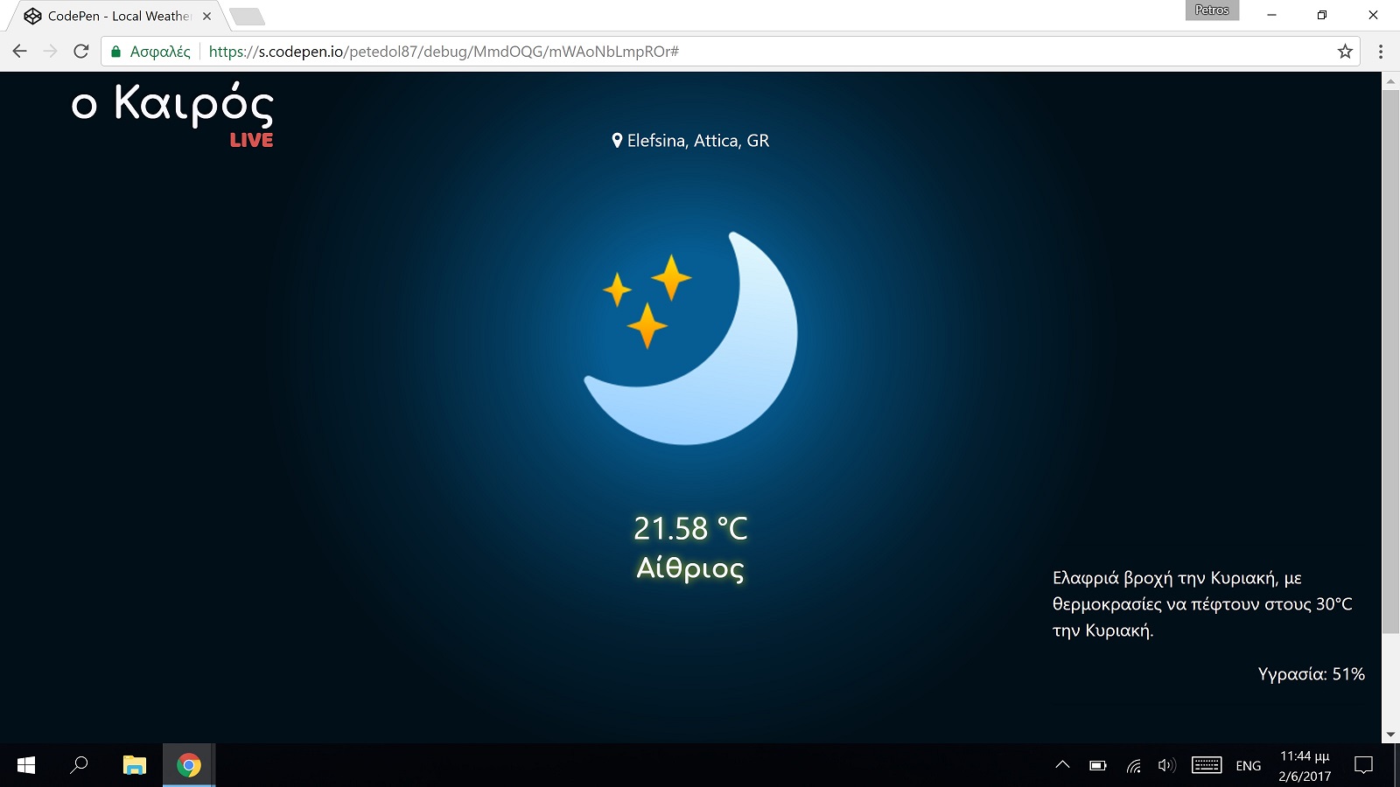The width and height of the screenshot is (1400, 787).
Task: Click the location pin icon beside Elefsina
Action: [x=617, y=139]
